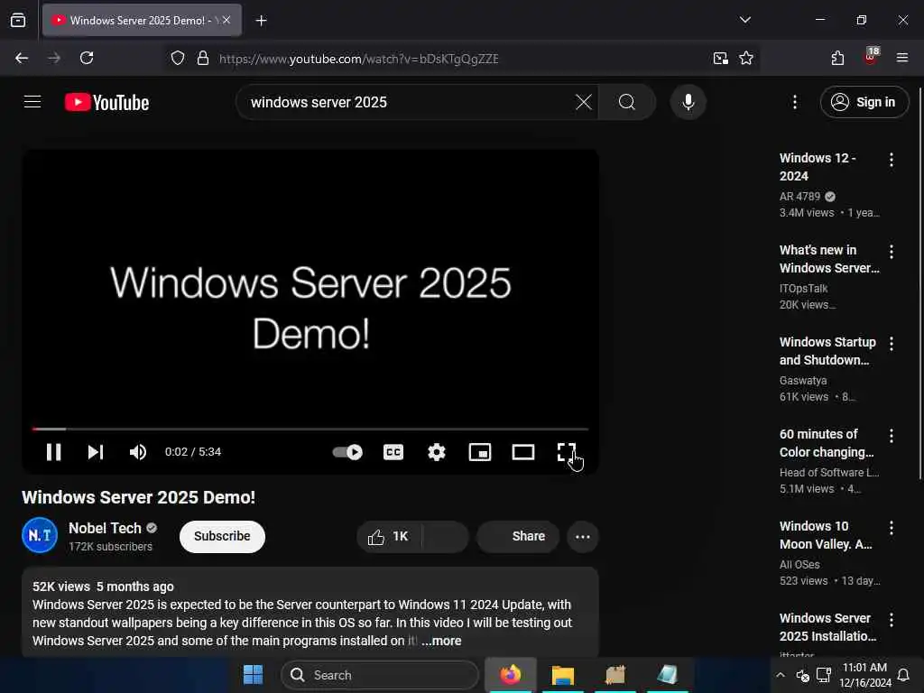Open Firefox tracking protection shield
The height and width of the screenshot is (693, 924).
click(178, 58)
